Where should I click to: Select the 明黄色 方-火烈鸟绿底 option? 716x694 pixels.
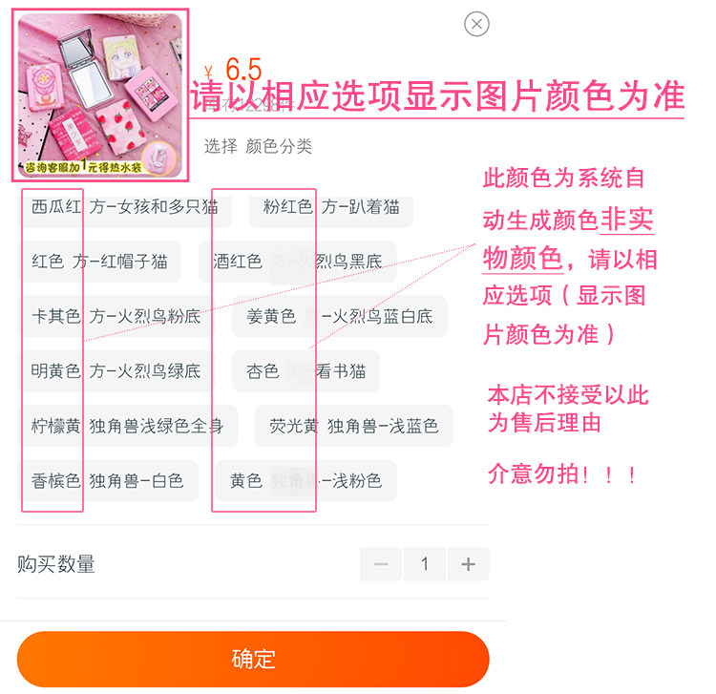[x=116, y=371]
